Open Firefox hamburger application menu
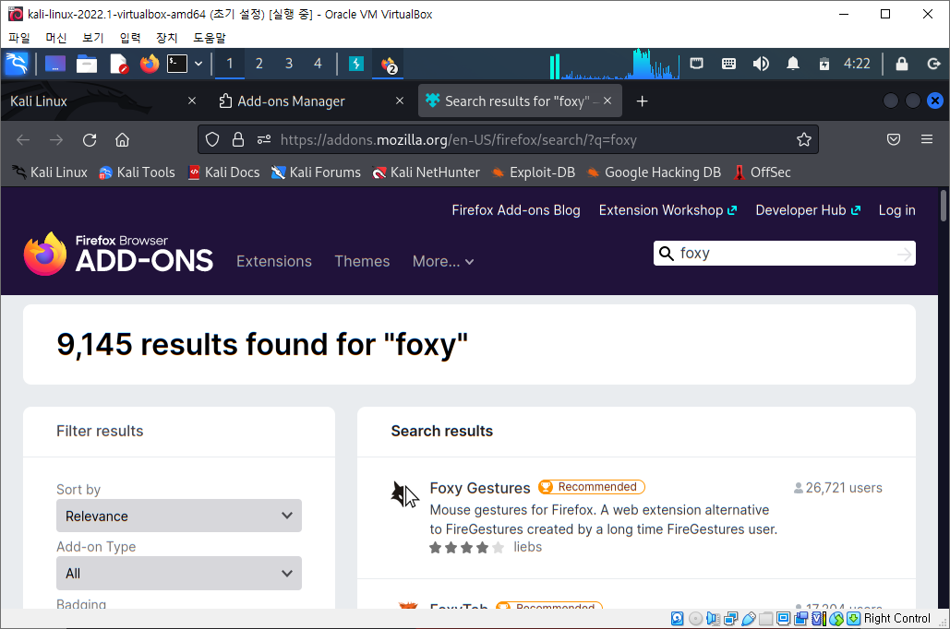Viewport: 950px width, 629px height. click(926, 140)
